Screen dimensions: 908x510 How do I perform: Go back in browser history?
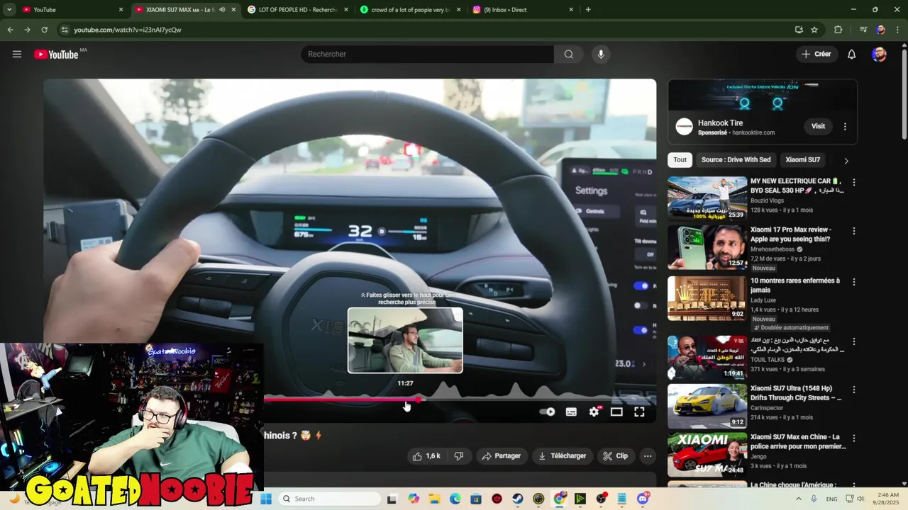click(x=10, y=30)
